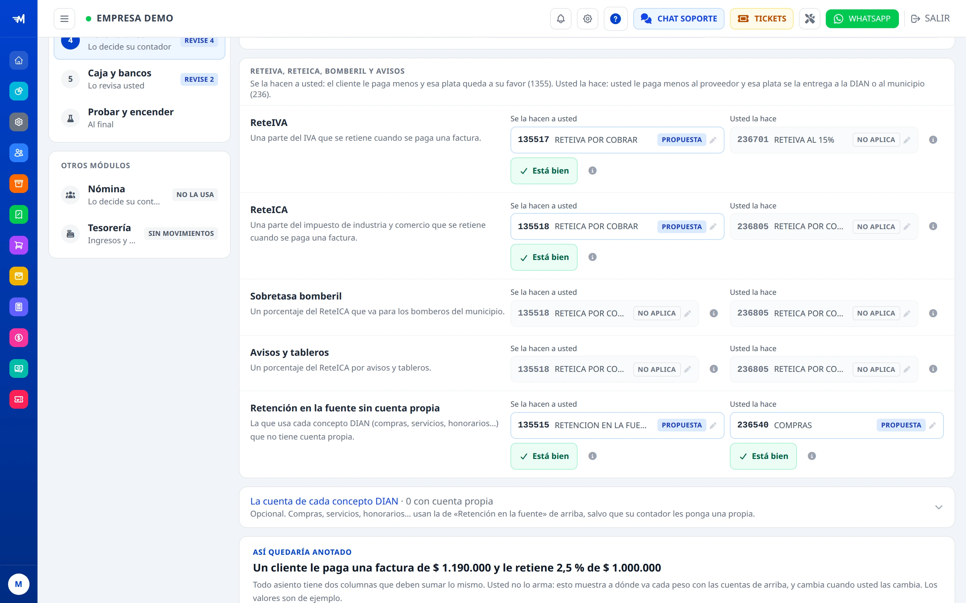966x603 pixels.
Task: Click the EMPRESA DEMO company name
Action: pyautogui.click(x=135, y=18)
